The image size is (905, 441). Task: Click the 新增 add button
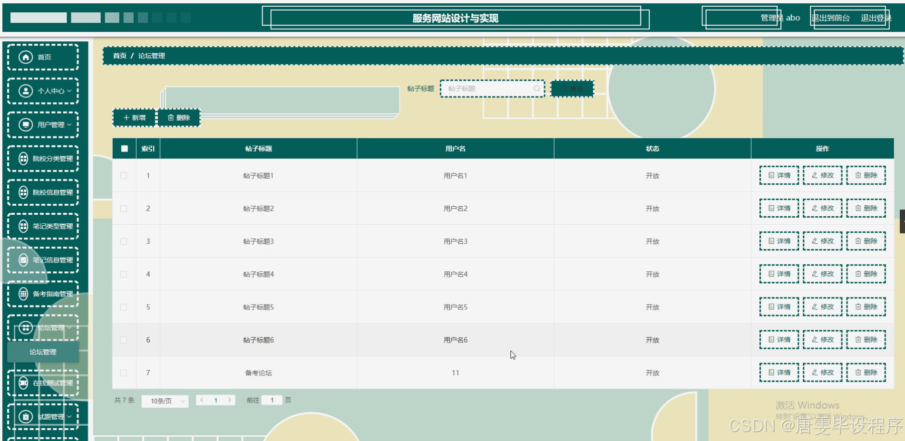click(135, 117)
